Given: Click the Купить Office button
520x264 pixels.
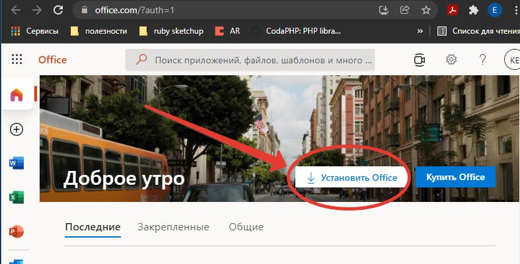Looking at the screenshot, I should pyautogui.click(x=455, y=178).
